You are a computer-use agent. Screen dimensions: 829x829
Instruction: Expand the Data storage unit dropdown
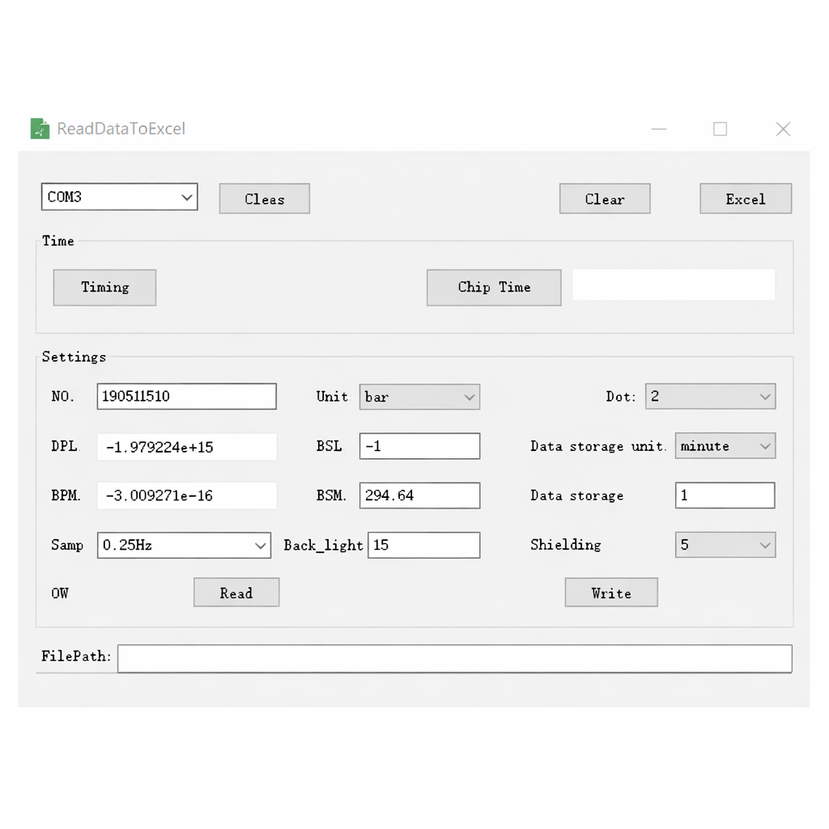click(x=725, y=446)
